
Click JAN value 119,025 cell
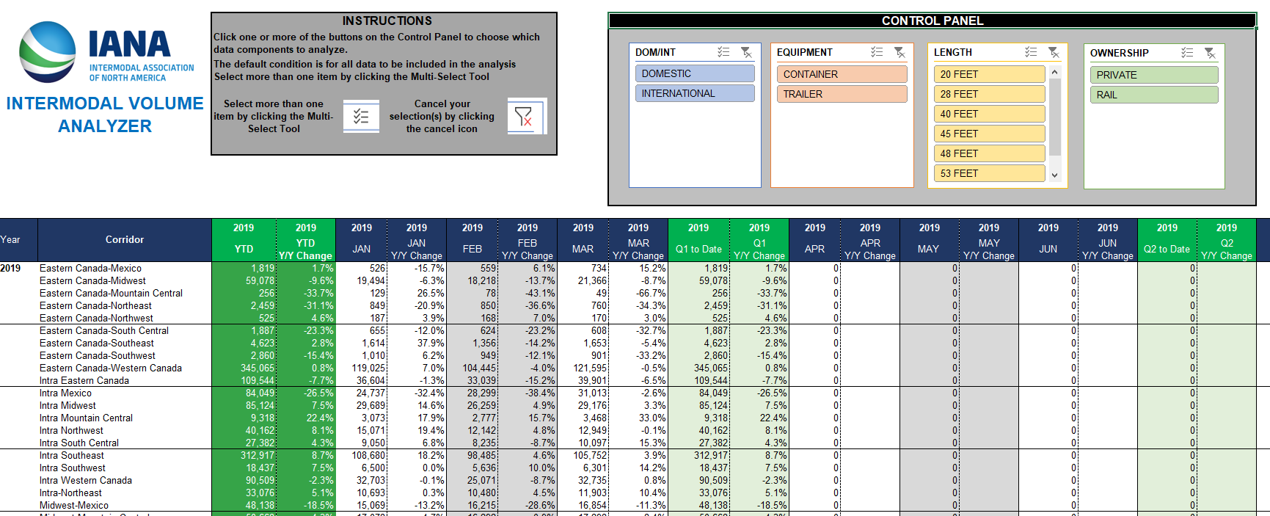coord(362,368)
